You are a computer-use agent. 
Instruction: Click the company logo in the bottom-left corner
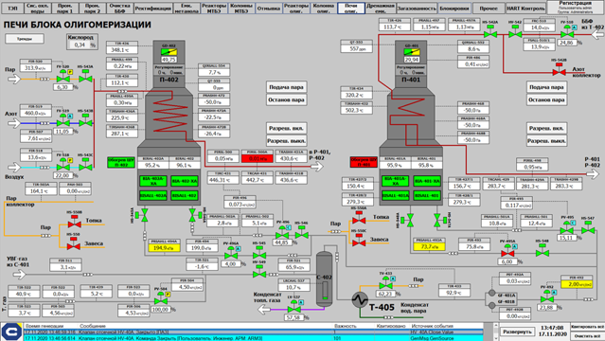click(x=11, y=332)
